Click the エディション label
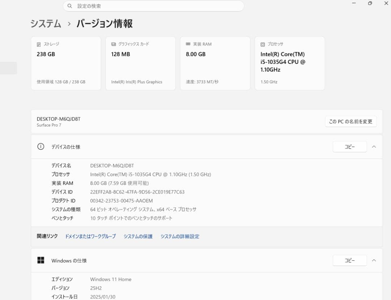This screenshot has width=391, height=300. 62,279
